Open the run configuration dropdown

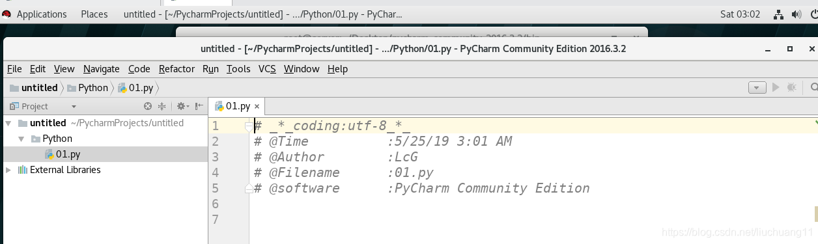click(x=757, y=87)
